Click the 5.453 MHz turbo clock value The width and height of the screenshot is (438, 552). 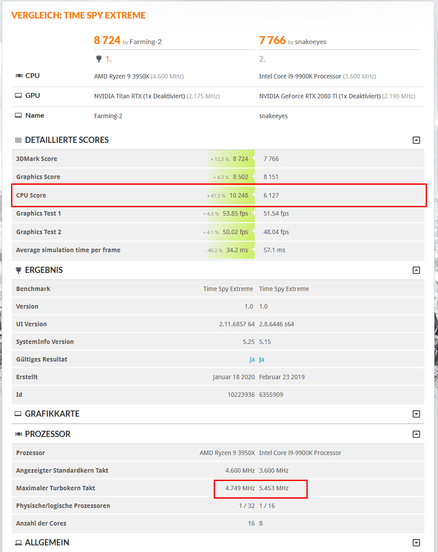pos(274,488)
